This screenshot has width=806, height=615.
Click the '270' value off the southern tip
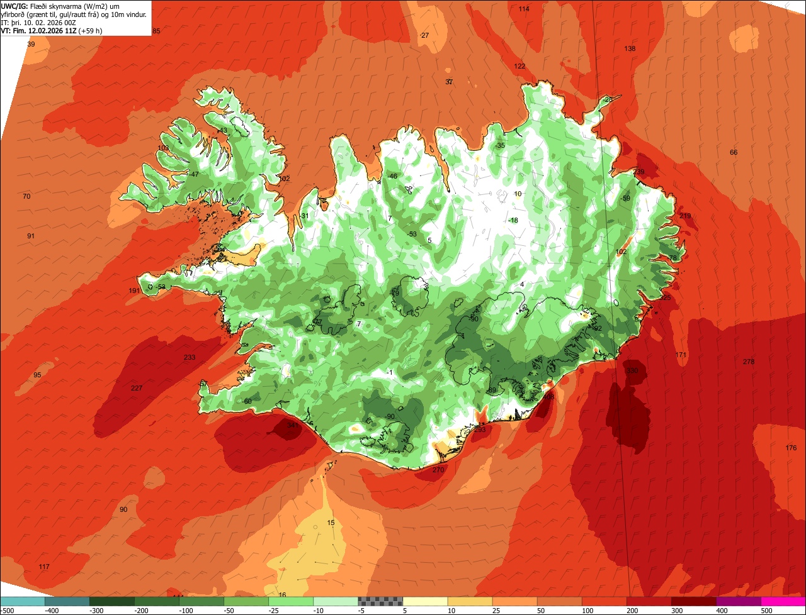pyautogui.click(x=438, y=470)
